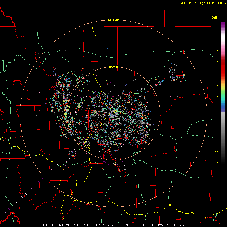Click the 100 NMI range ring label
227x227 pixels.
(x=113, y=20)
